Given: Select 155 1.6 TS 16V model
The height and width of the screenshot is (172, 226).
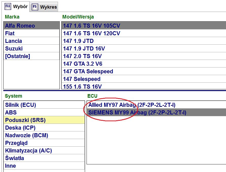Looking at the screenshot, I should coord(144,86).
